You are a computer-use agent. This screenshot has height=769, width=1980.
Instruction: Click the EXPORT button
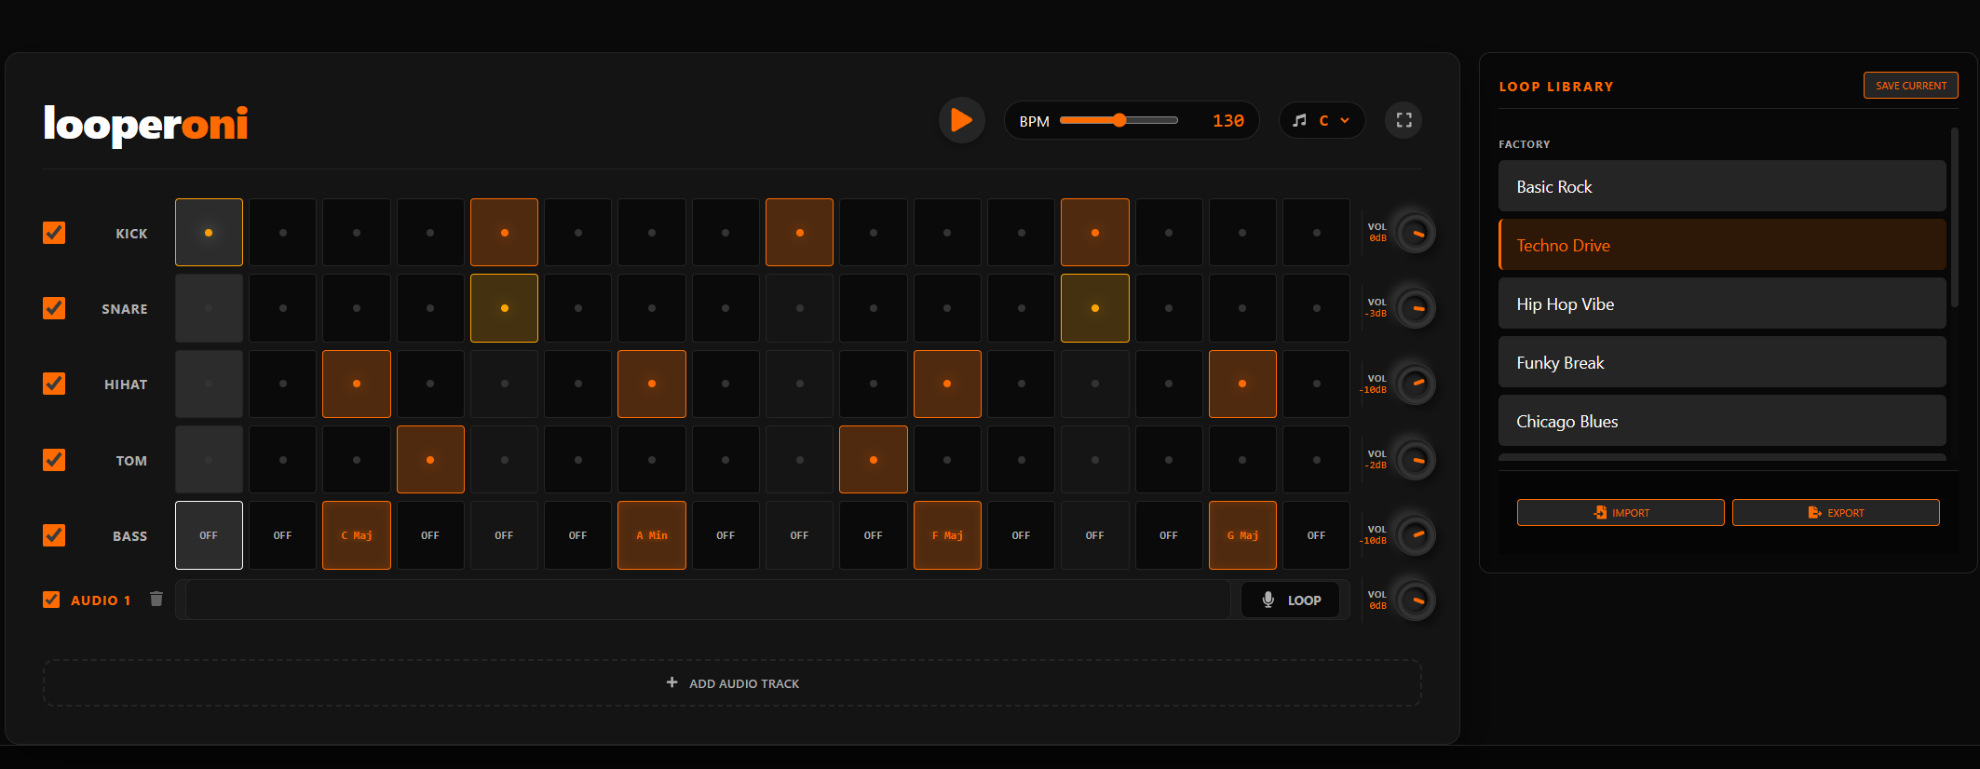pos(1836,513)
